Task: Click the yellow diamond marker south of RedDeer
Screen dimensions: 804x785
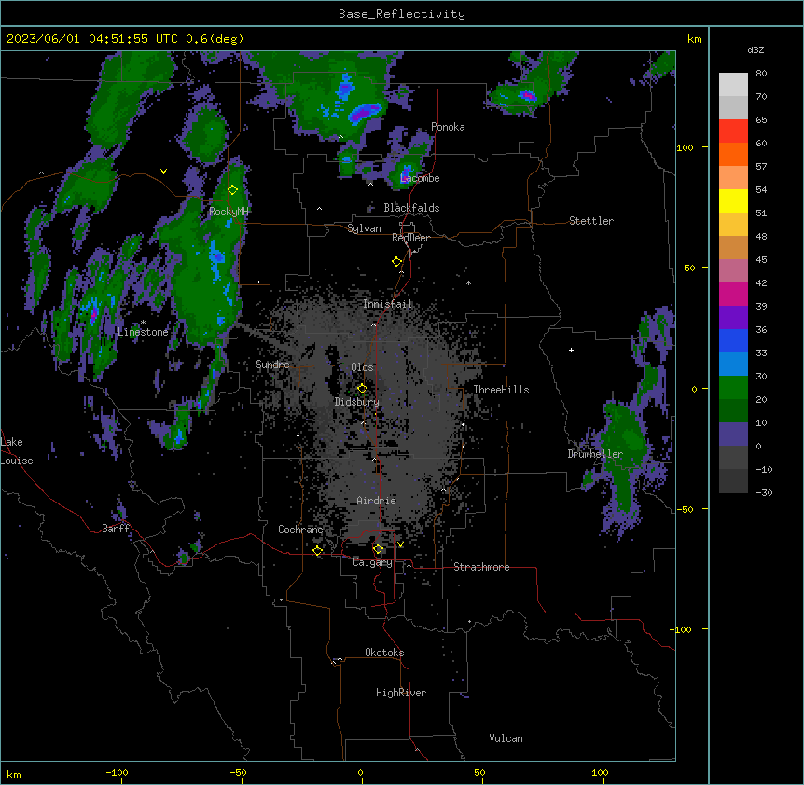Action: click(396, 262)
